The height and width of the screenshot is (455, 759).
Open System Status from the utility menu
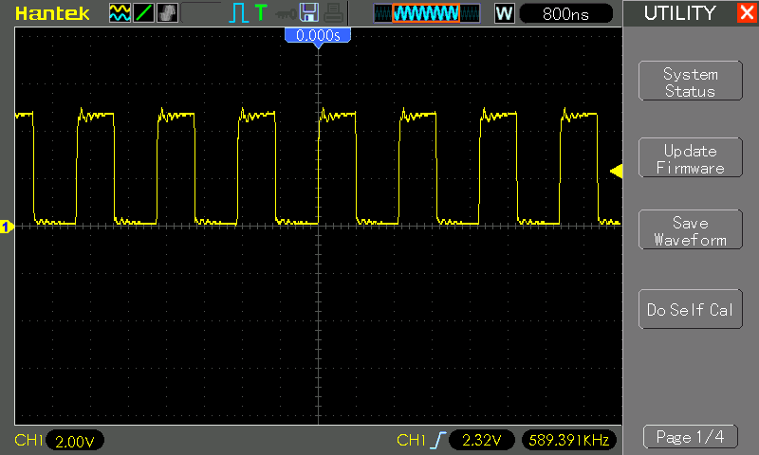[x=690, y=82]
